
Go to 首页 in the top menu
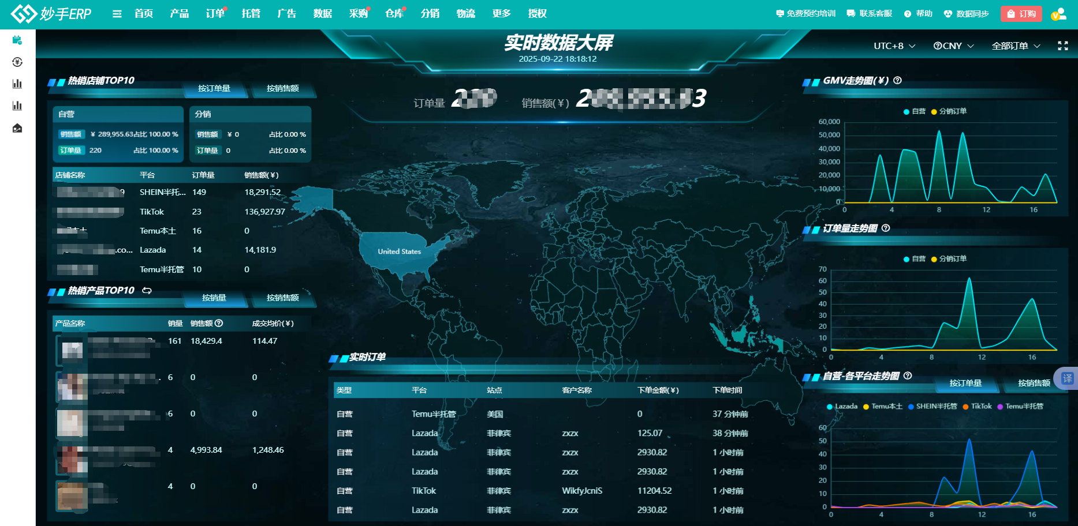pos(144,14)
